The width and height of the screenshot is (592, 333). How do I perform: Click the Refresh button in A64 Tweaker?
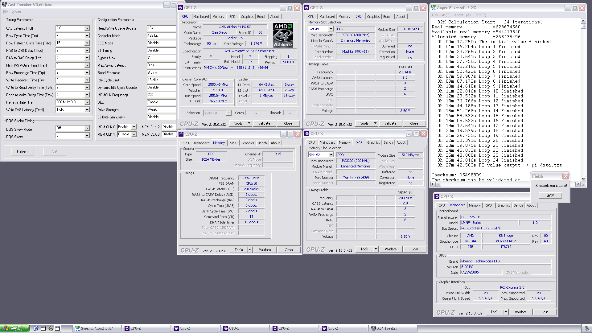pyautogui.click(x=23, y=151)
